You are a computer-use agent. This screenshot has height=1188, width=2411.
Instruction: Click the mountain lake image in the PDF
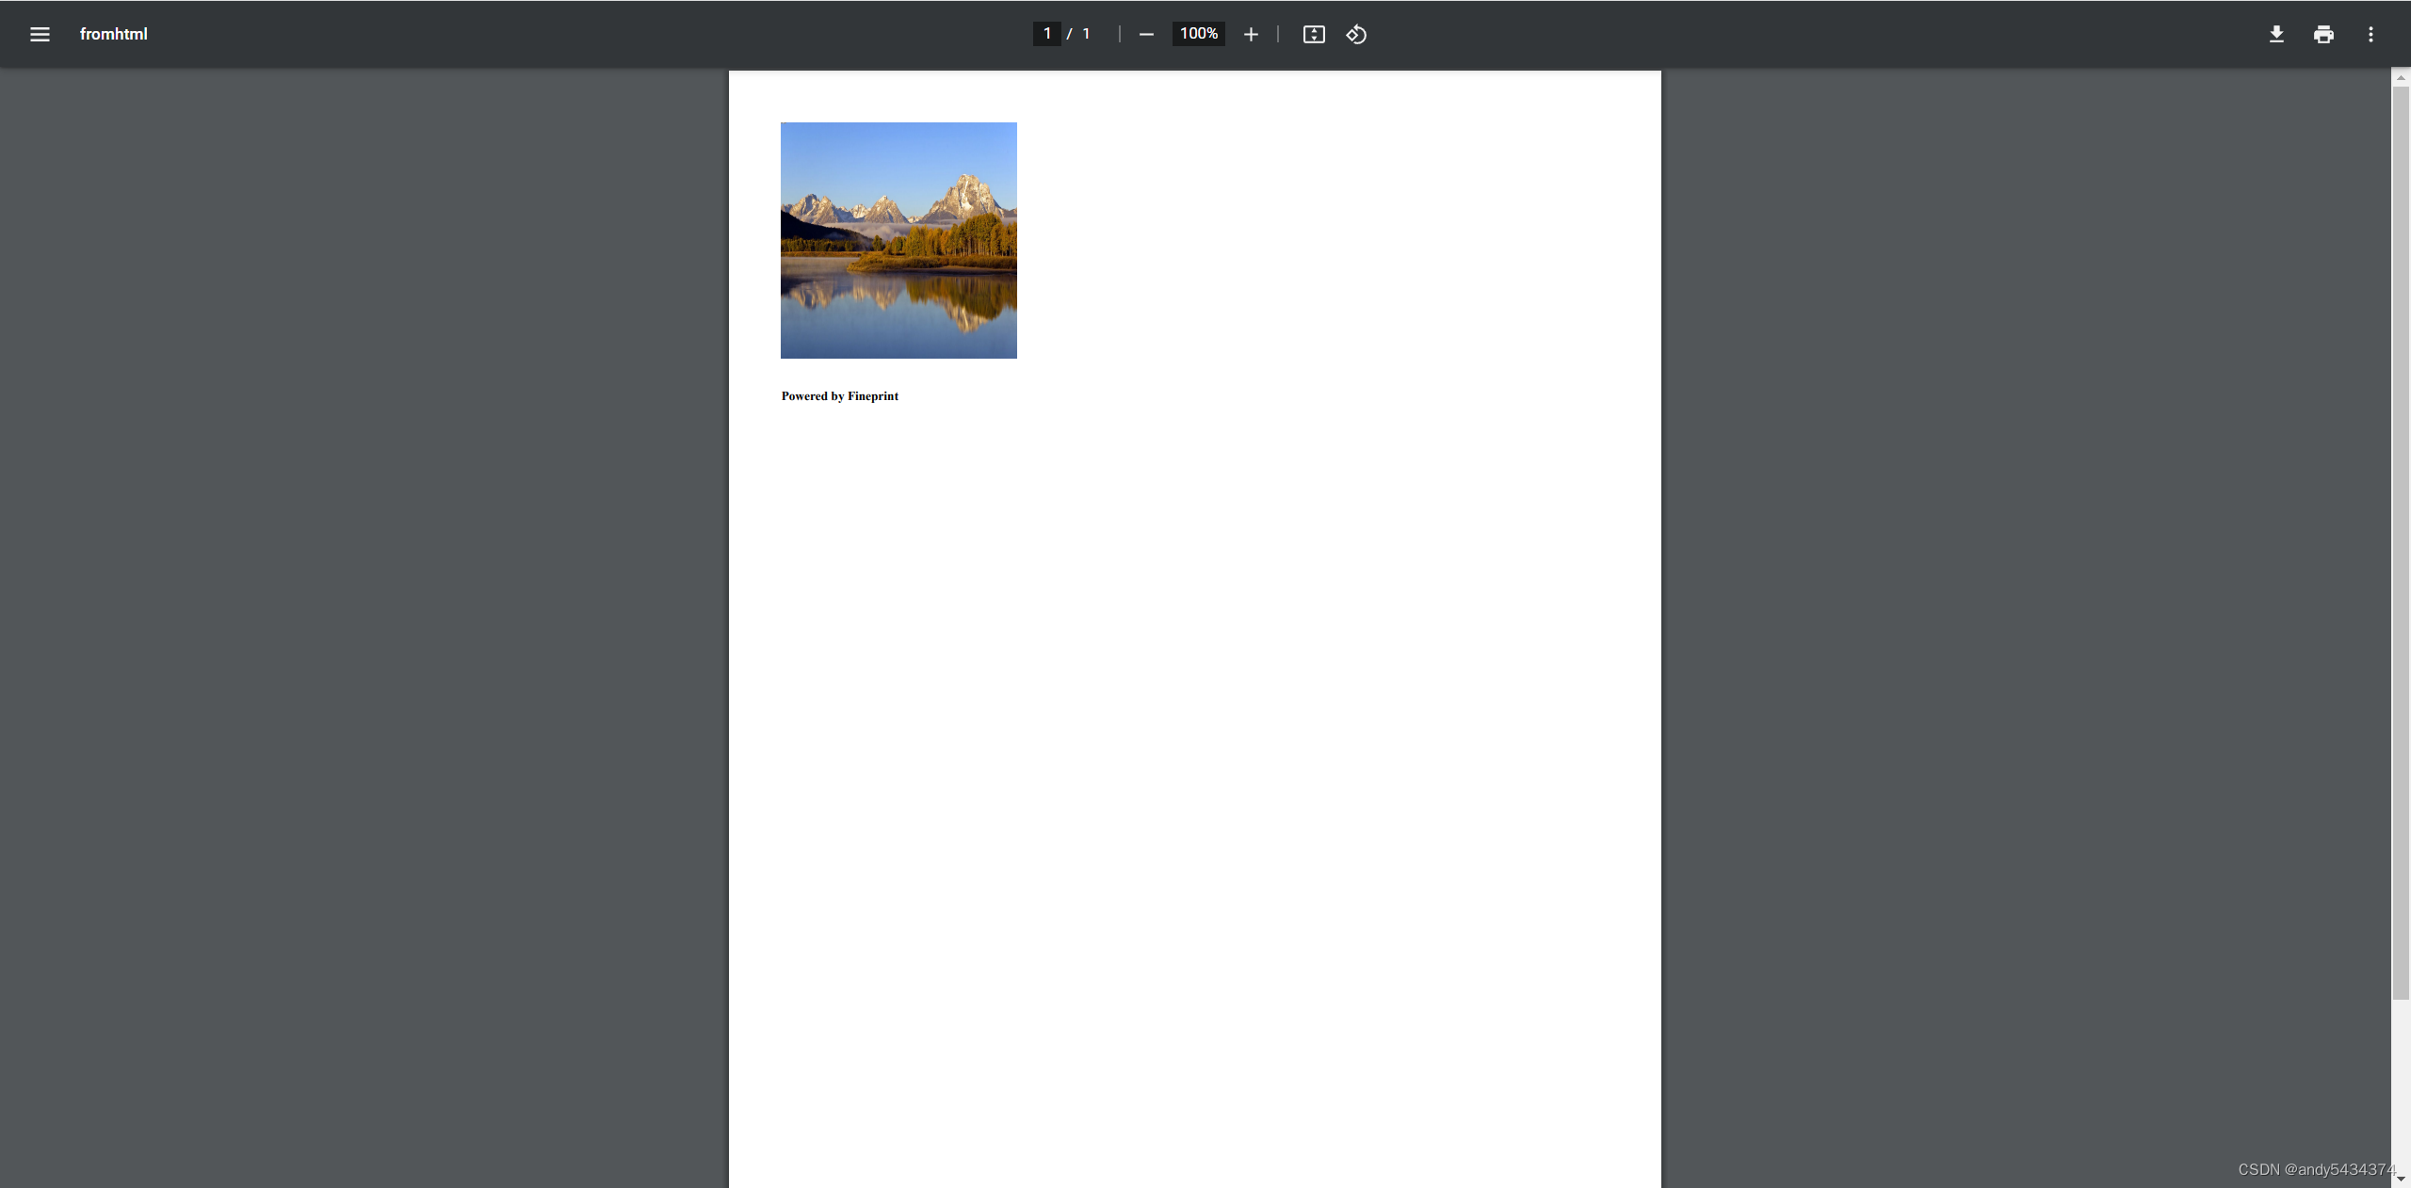(x=898, y=240)
